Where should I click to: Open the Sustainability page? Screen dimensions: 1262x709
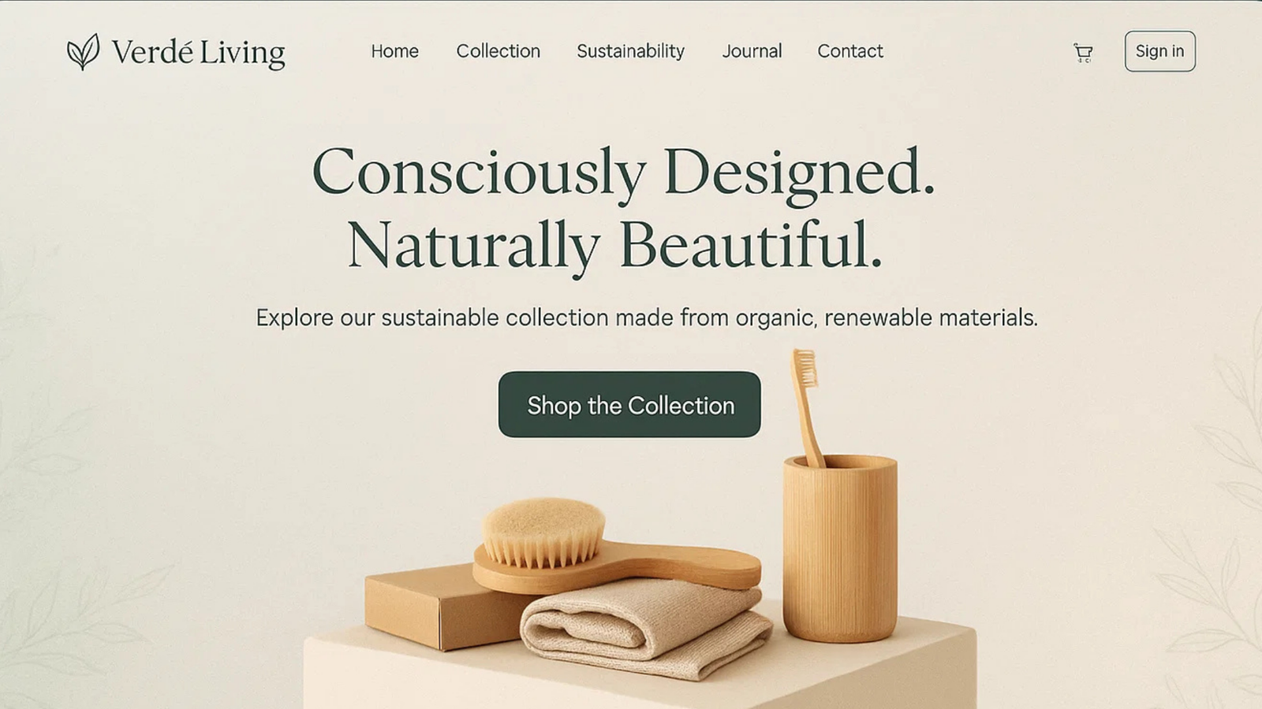click(630, 51)
